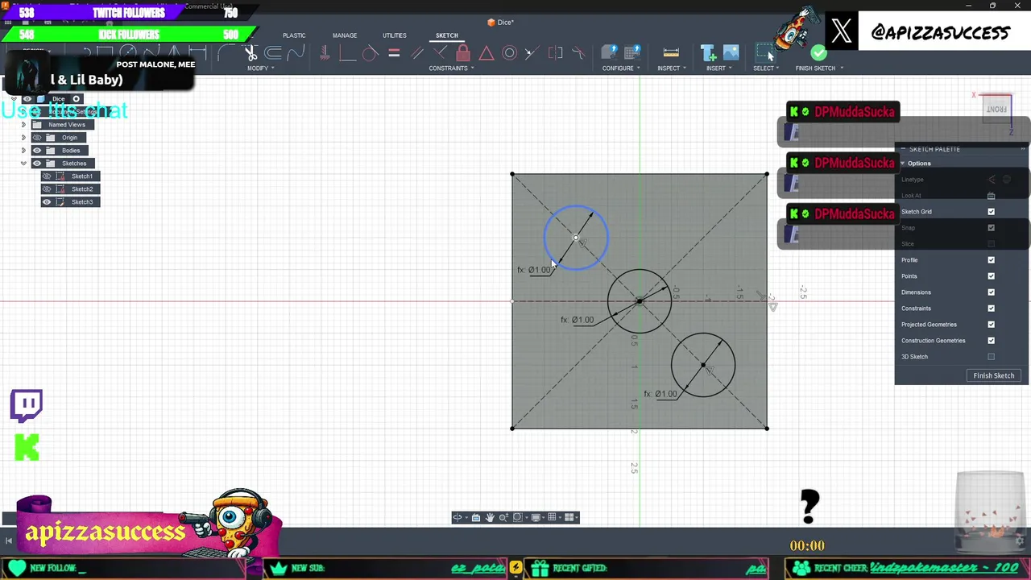The image size is (1031, 580).
Task: Select the Pan hand tool
Action: click(490, 517)
